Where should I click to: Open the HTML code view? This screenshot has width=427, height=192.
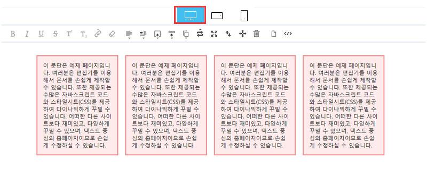click(288, 34)
